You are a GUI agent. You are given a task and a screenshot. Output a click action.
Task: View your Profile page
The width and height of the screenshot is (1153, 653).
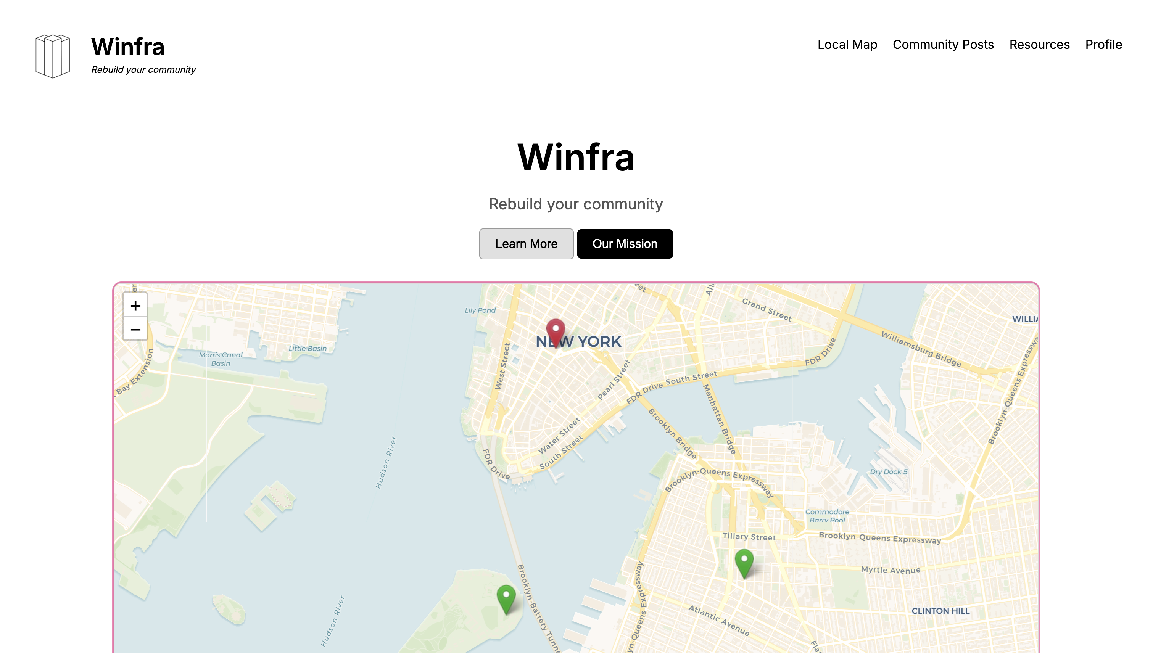1104,44
